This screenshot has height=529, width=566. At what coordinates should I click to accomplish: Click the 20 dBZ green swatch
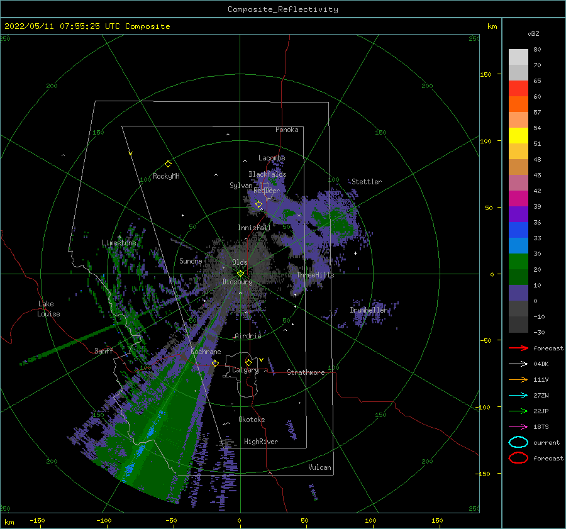pos(518,262)
